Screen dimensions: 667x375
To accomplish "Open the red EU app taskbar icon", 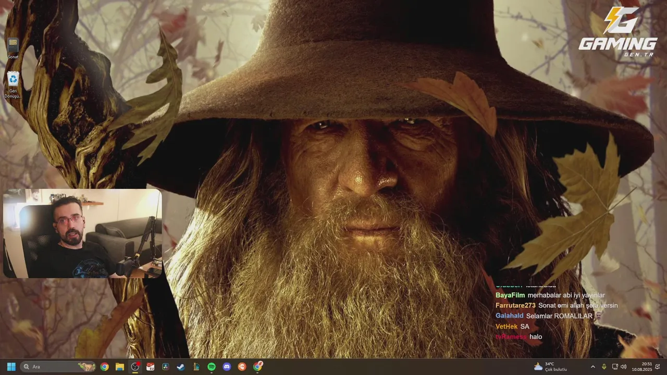I will tap(150, 367).
